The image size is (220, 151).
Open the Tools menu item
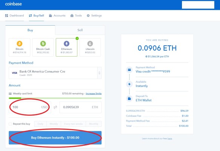pos(76,15)
